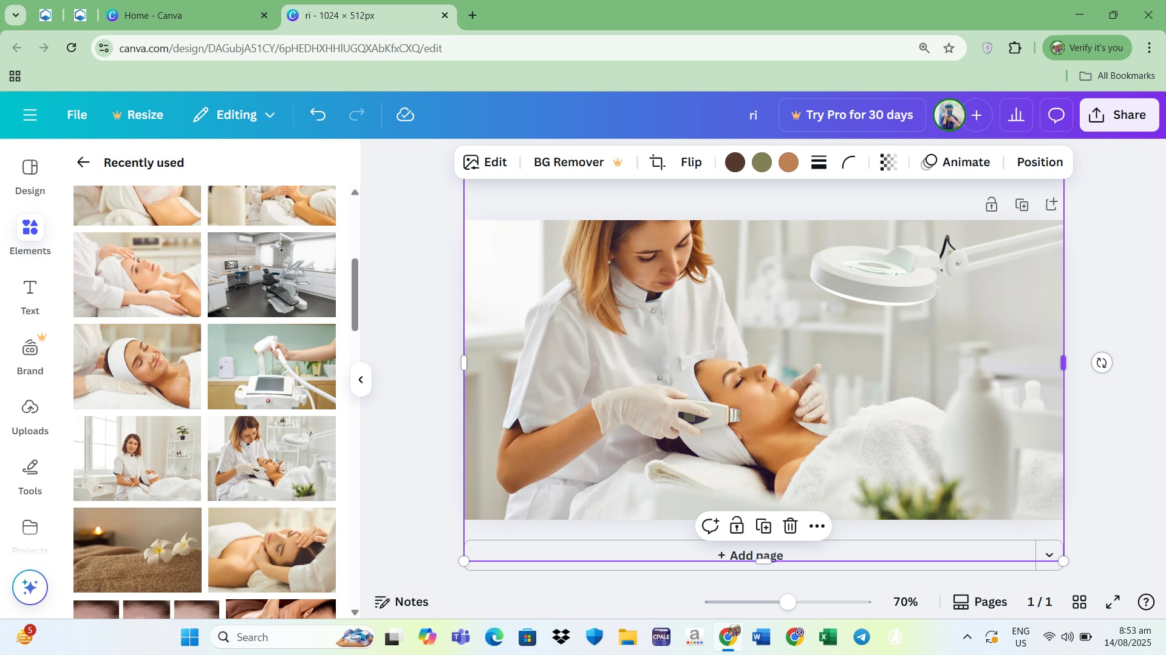Toggle lock on the selected element
This screenshot has width=1166, height=655.
[737, 526]
